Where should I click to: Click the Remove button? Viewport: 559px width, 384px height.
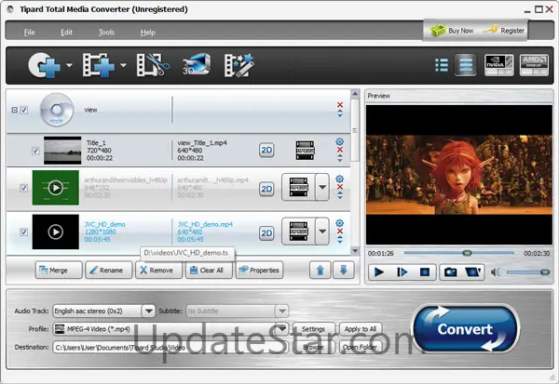(x=158, y=271)
